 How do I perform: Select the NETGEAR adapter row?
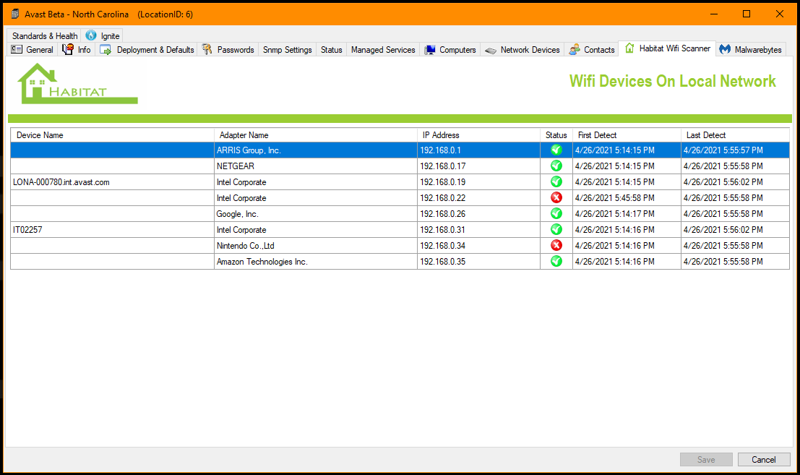click(x=400, y=166)
